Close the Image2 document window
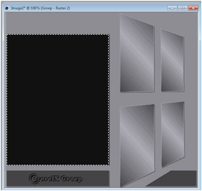The width and height of the screenshot is (202, 191). tap(193, 8)
